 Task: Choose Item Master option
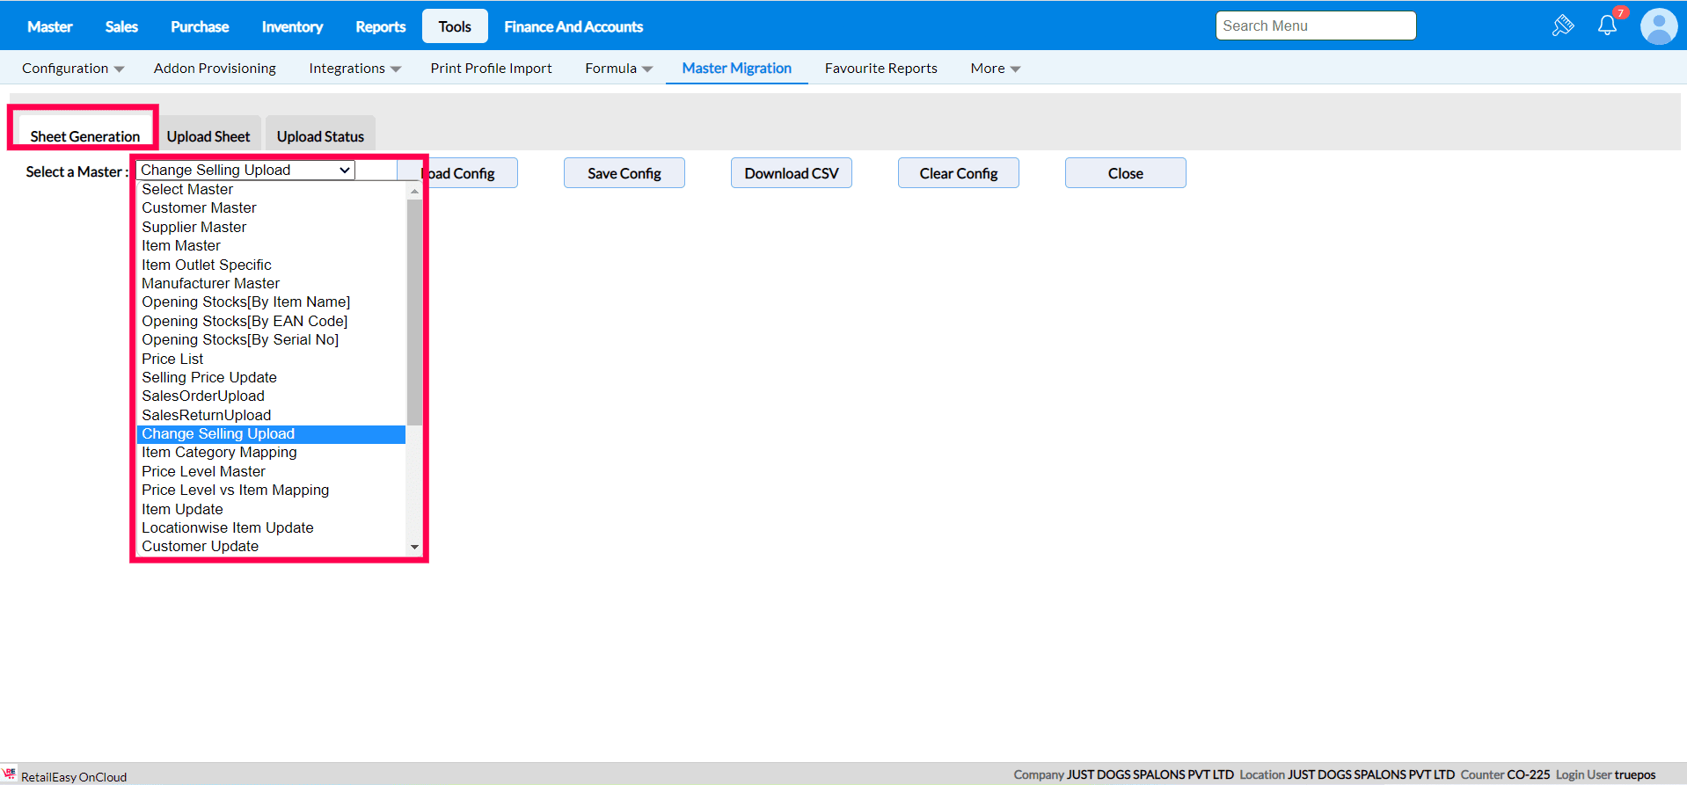pyautogui.click(x=271, y=246)
